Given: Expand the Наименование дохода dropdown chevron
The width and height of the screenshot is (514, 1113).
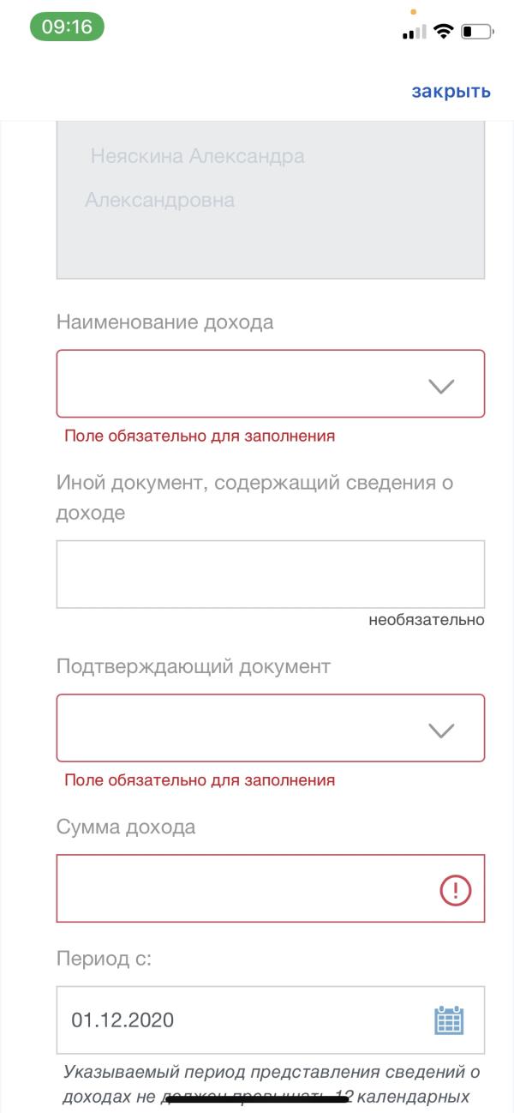Looking at the screenshot, I should pyautogui.click(x=440, y=386).
